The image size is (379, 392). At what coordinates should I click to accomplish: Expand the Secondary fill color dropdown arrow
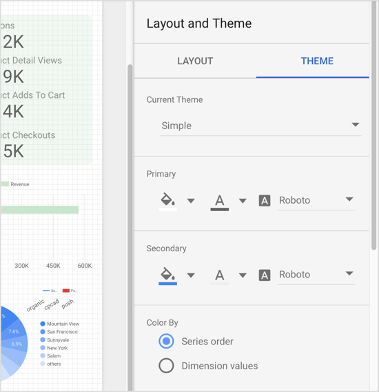coord(191,275)
